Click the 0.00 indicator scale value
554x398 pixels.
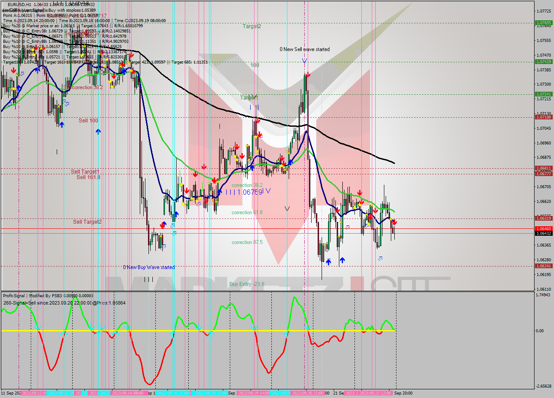coord(540,331)
